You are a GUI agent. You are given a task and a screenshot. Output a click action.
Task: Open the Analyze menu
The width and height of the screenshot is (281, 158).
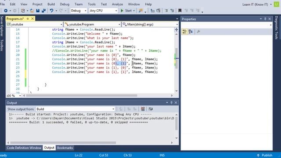[117, 4]
